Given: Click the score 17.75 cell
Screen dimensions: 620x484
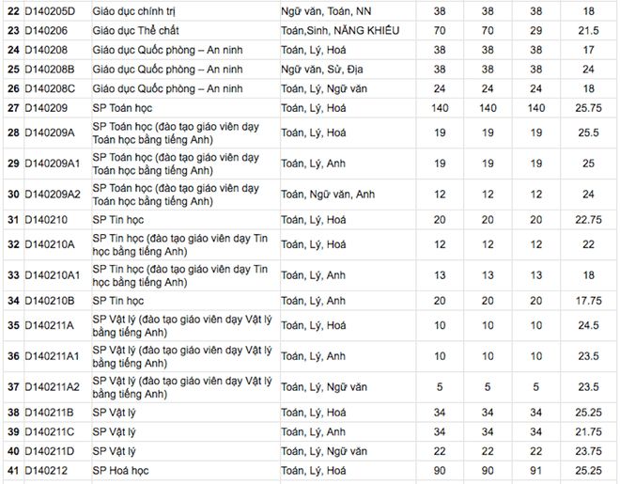Looking at the screenshot, I should (x=587, y=301).
